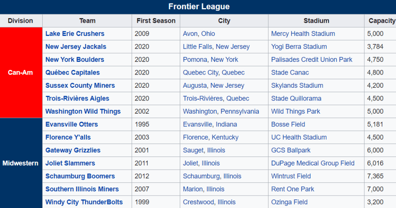Open the Windy City ThunderBolts link
The height and width of the screenshot is (208, 396).
84,202
